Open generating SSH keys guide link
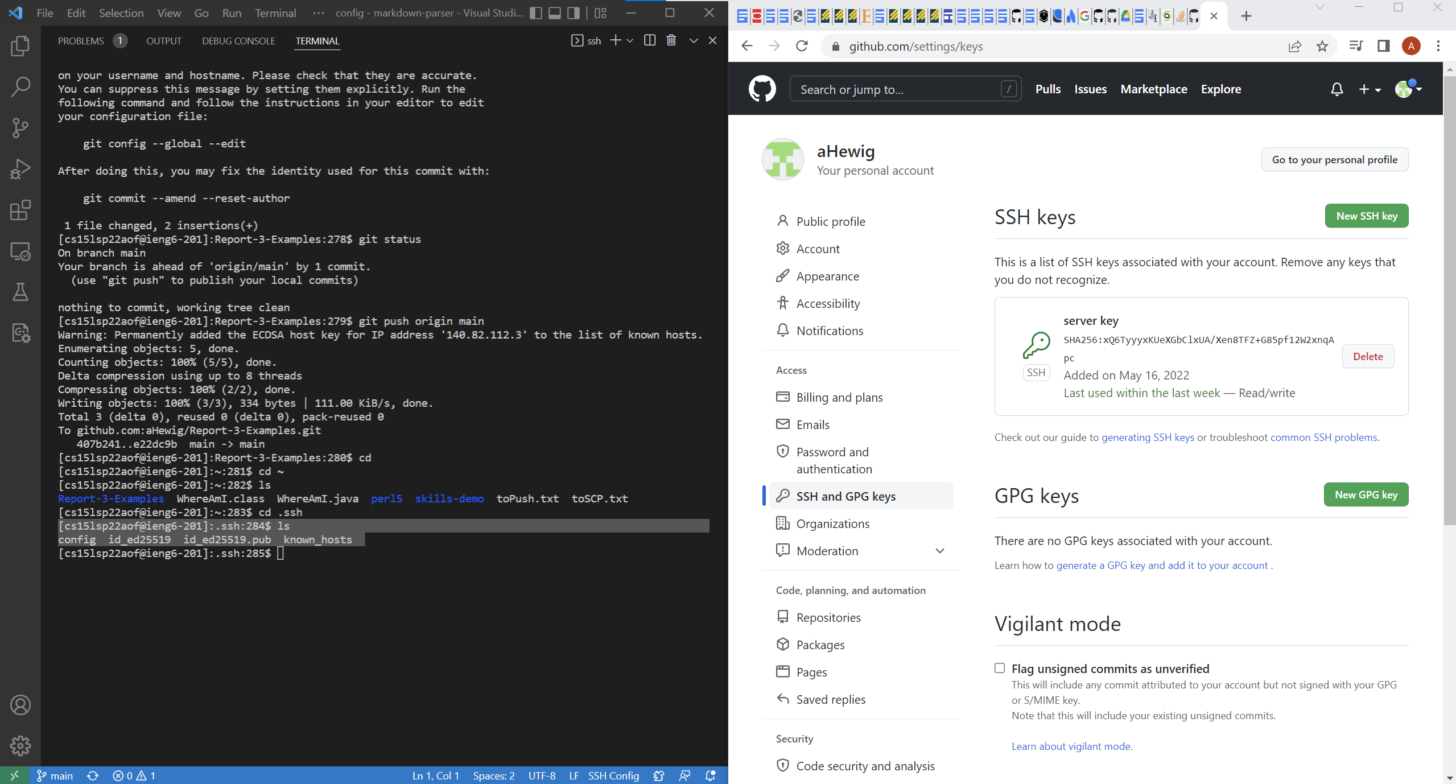Viewport: 1456px width, 784px height. point(1148,437)
